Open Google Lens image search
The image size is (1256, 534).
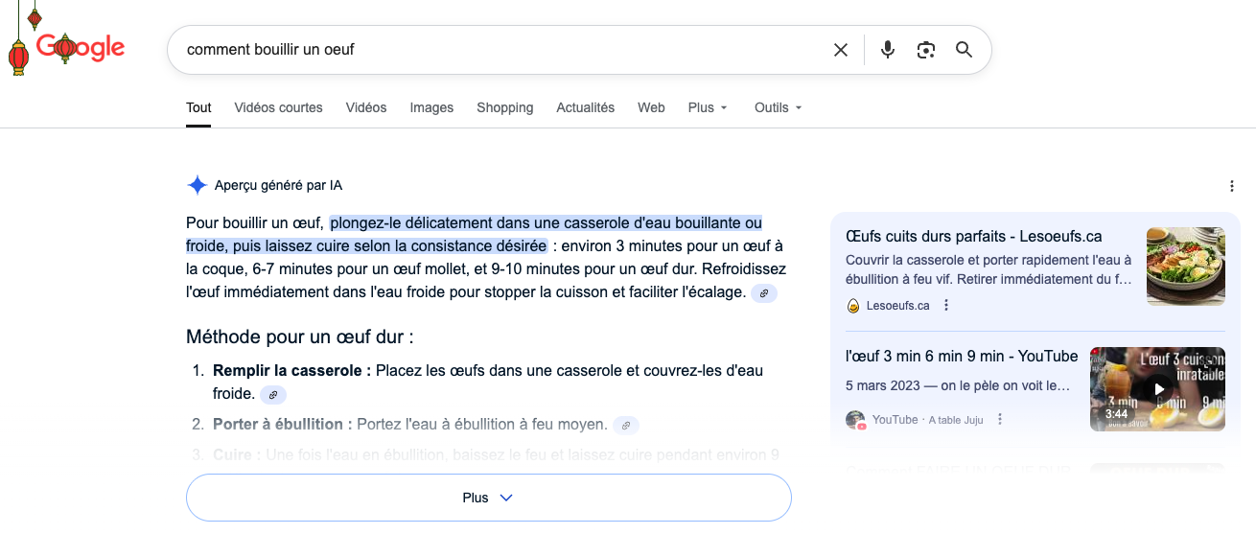[x=925, y=50]
